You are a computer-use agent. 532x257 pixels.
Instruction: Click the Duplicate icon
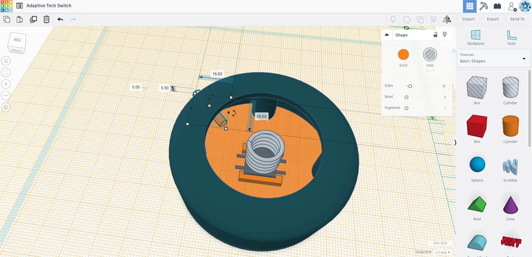[x=33, y=19]
